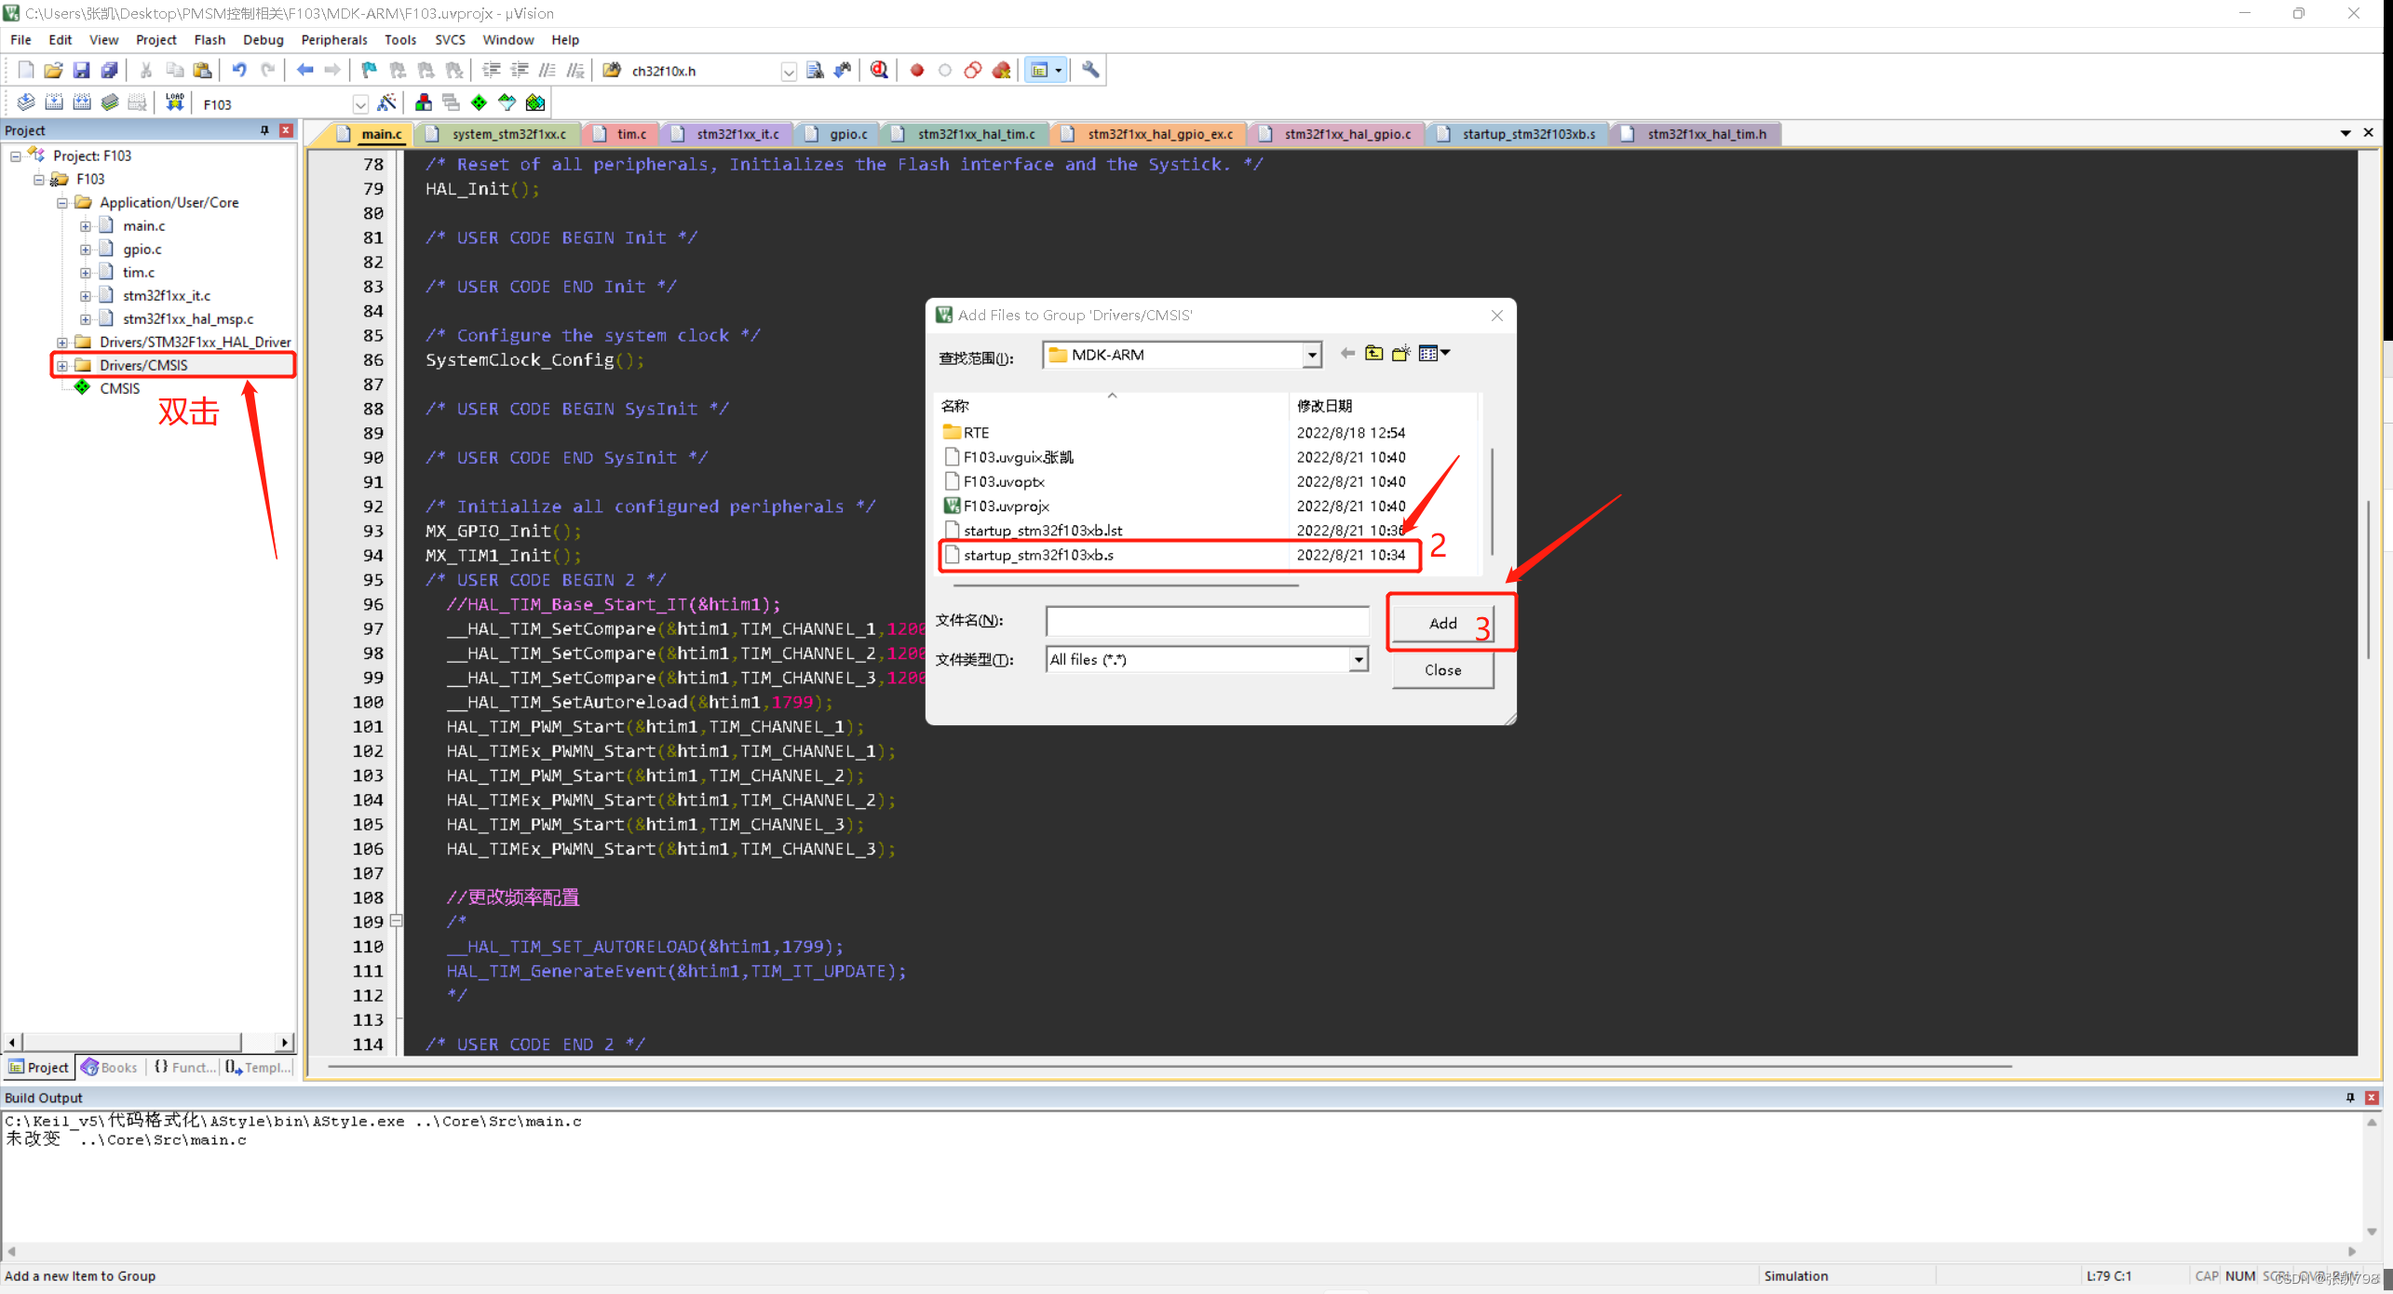This screenshot has height=1294, width=2393.
Task: Open file with the folder icon
Action: [x=53, y=70]
